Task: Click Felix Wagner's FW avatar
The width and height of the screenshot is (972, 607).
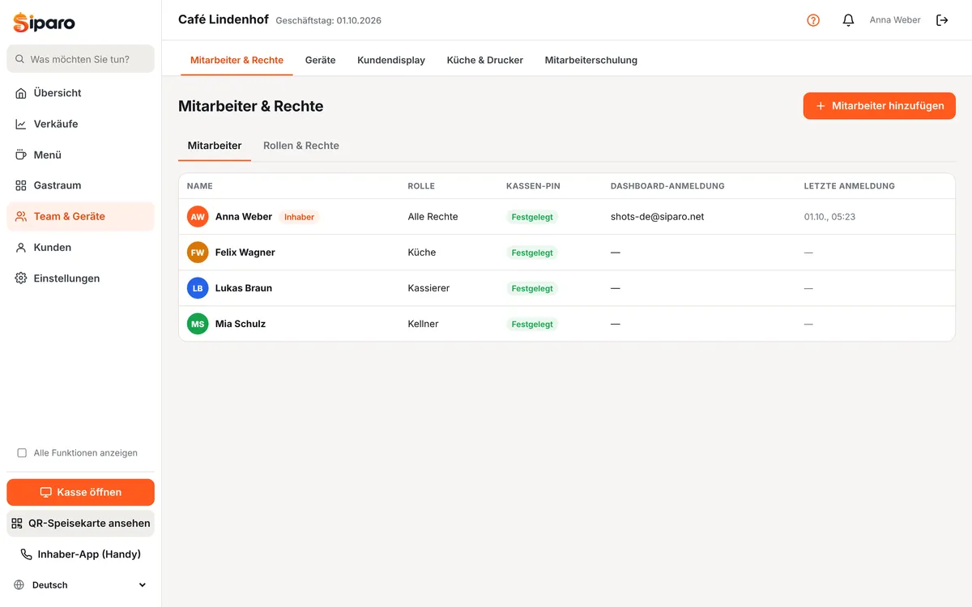Action: [198, 253]
